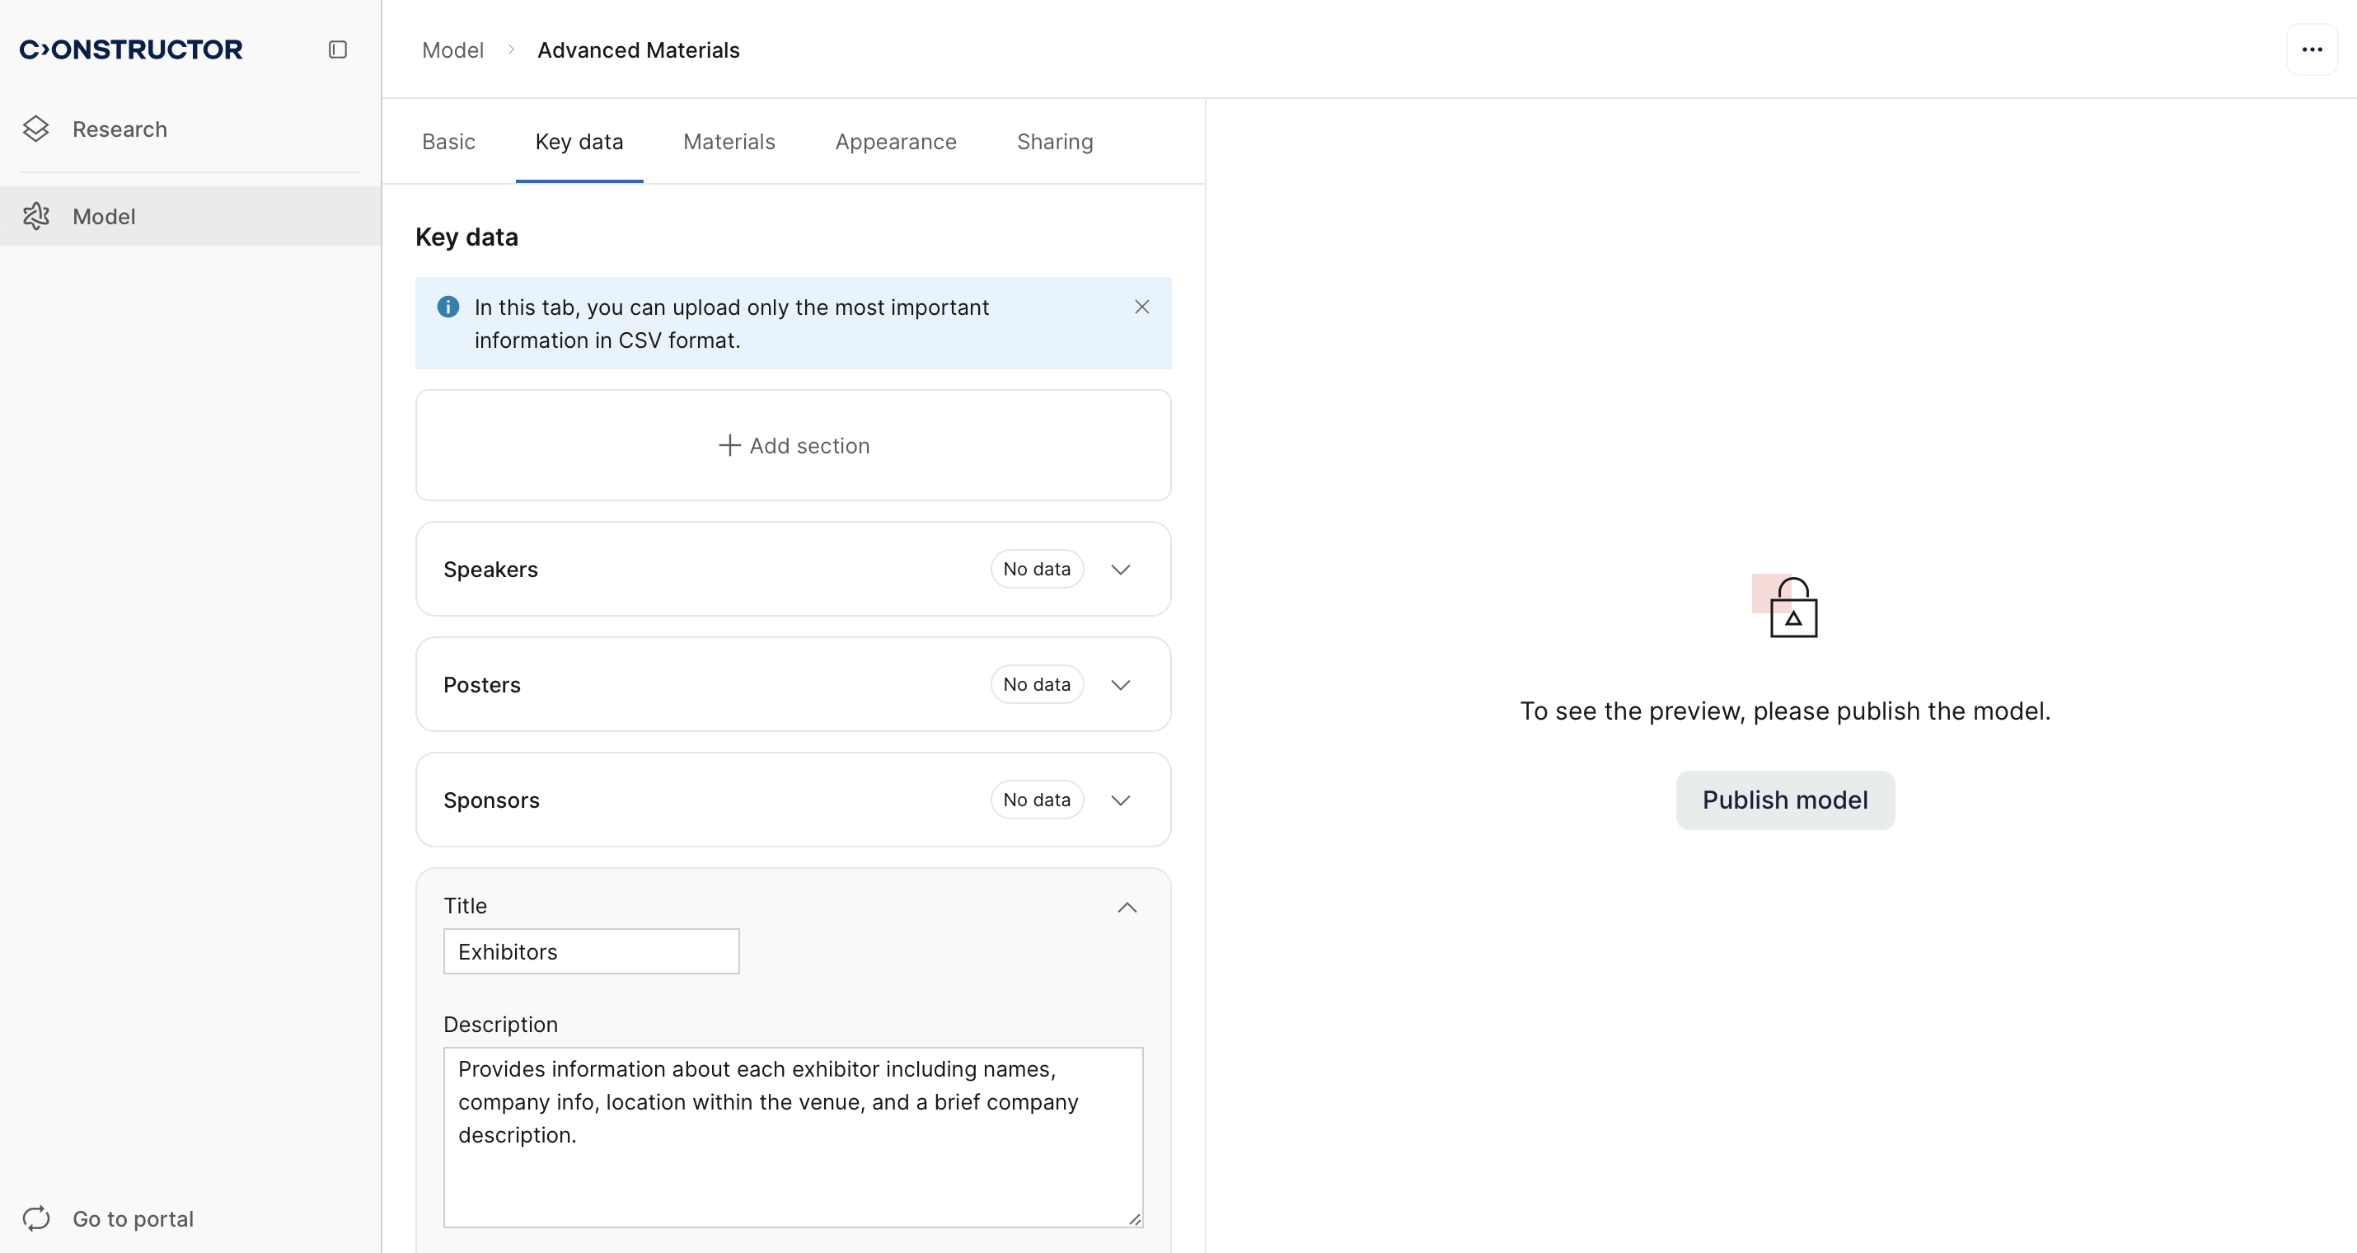Open the Sharing tab
Screen dimensions: 2357x1253
1054,142
